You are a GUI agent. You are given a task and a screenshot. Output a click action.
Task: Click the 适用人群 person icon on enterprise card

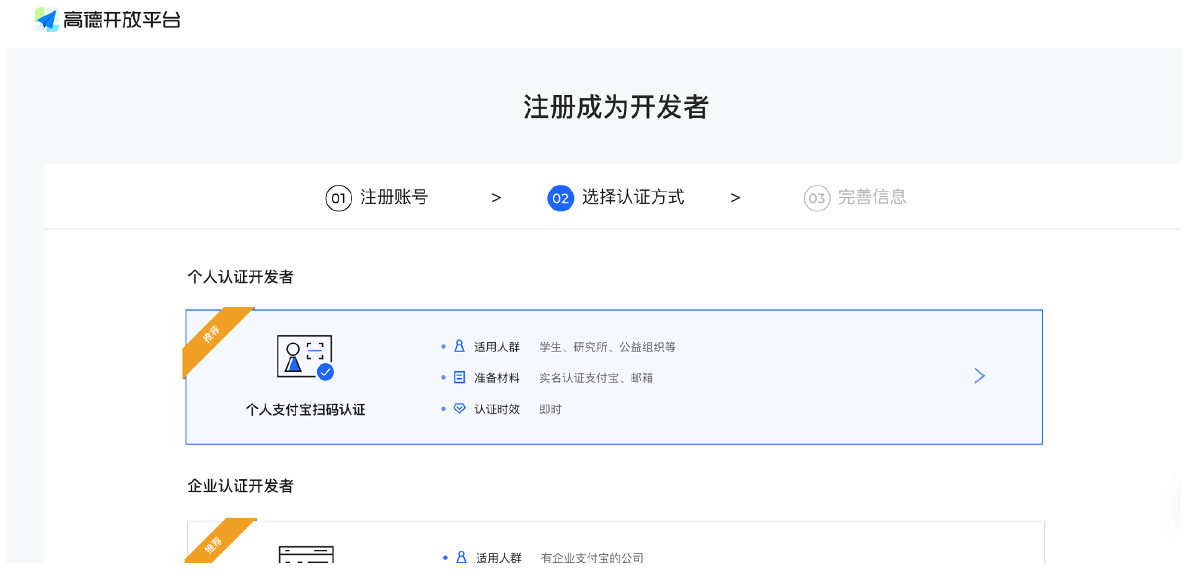point(461,557)
